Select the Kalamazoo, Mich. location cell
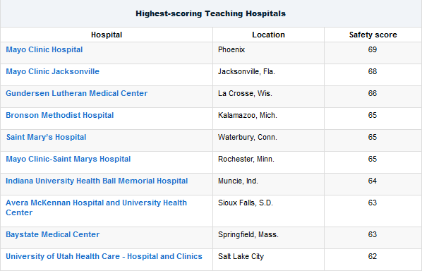This screenshot has height=271, width=422. tap(268, 119)
